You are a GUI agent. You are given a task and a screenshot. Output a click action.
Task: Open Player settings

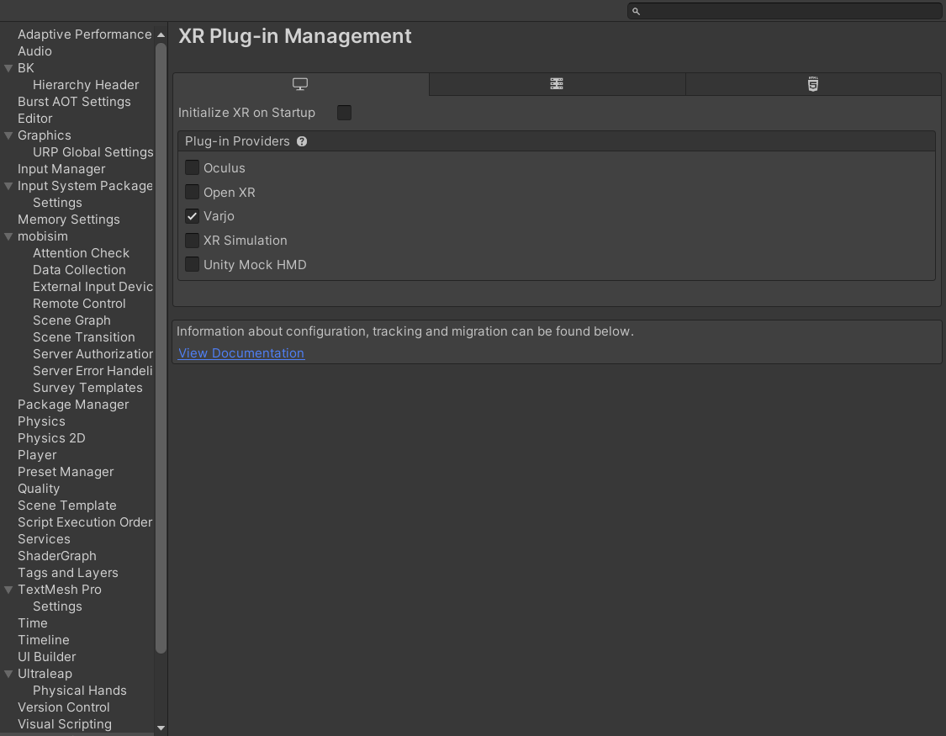(x=37, y=455)
